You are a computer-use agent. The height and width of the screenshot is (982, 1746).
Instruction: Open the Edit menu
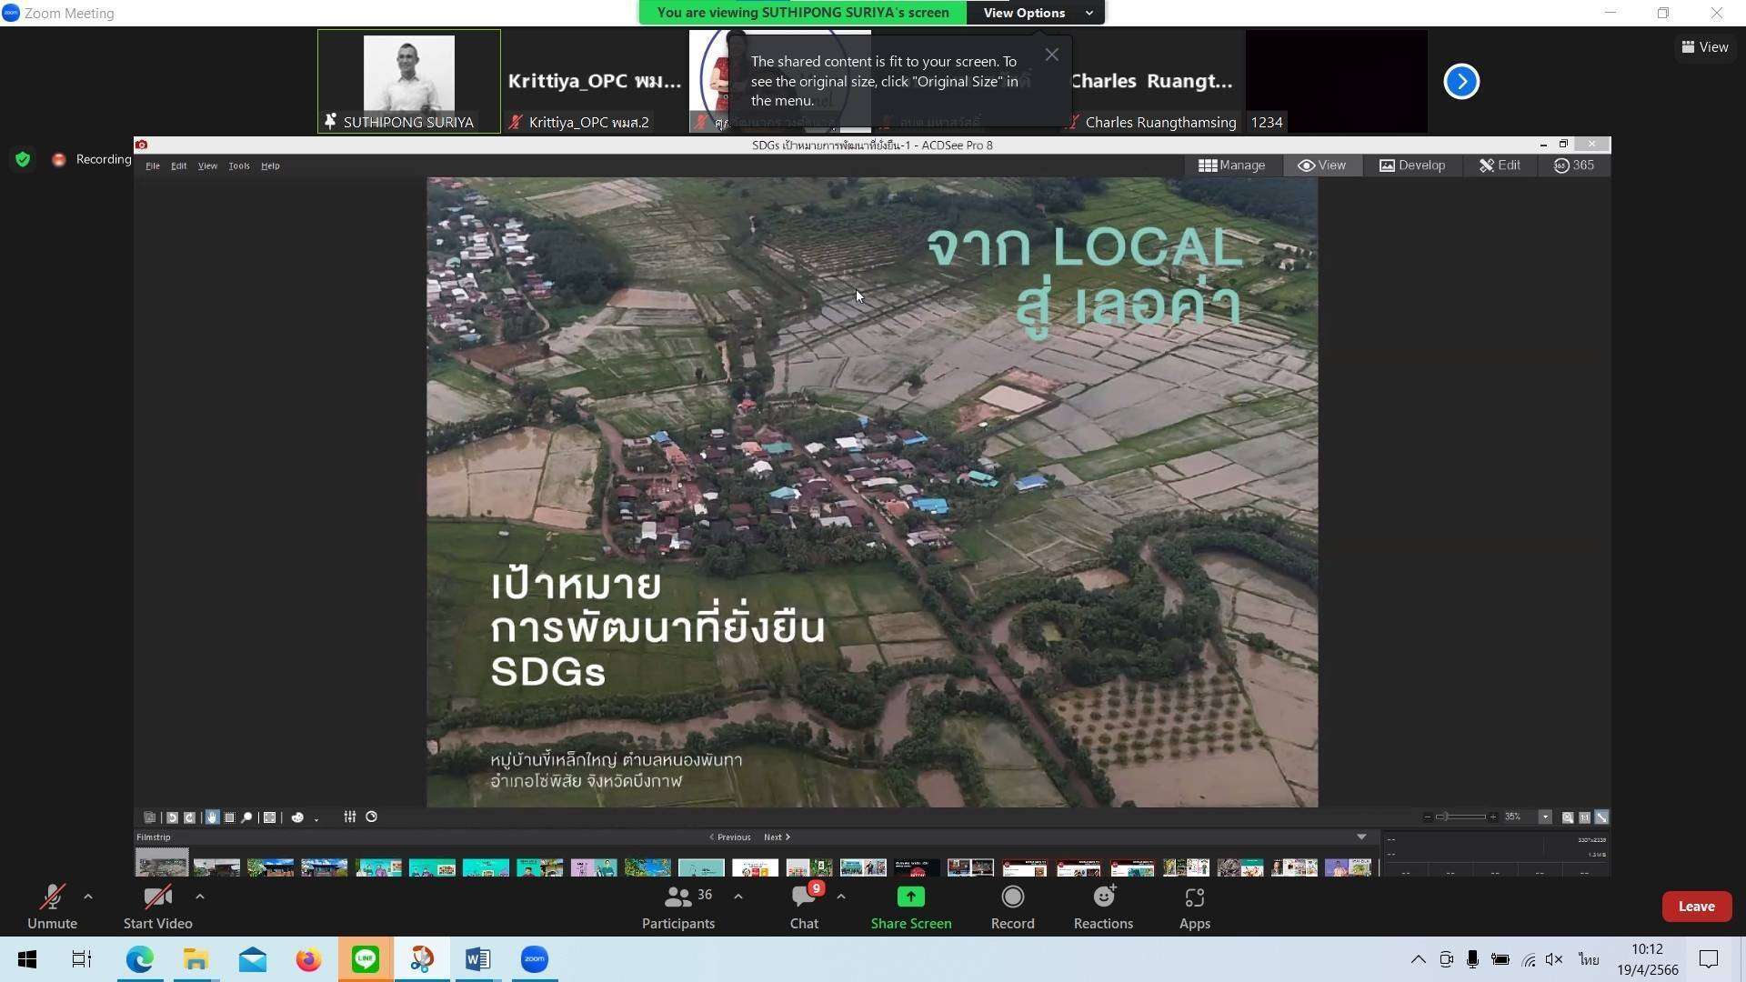(x=178, y=165)
